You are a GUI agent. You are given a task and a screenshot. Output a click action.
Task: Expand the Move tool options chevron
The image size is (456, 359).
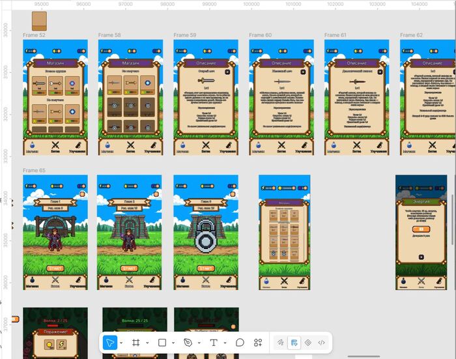(121, 343)
